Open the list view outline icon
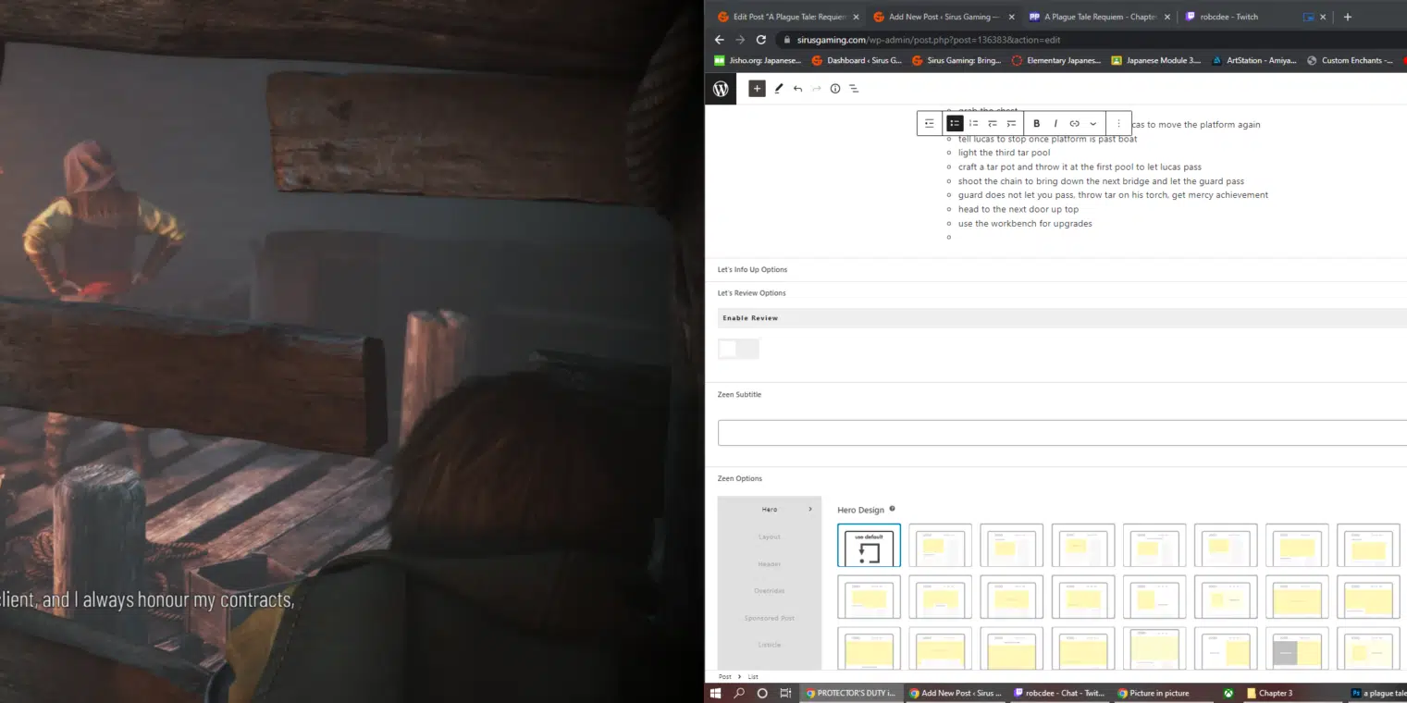This screenshot has width=1407, height=703. point(854,89)
